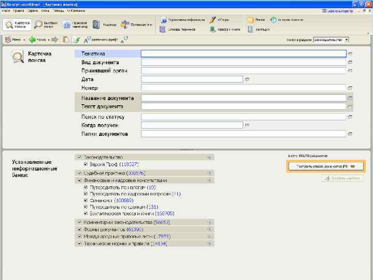The height and width of the screenshot is (280, 373).
Task: Toggle Финансовые и кадровые консультации checkbox
Action: coord(80,180)
